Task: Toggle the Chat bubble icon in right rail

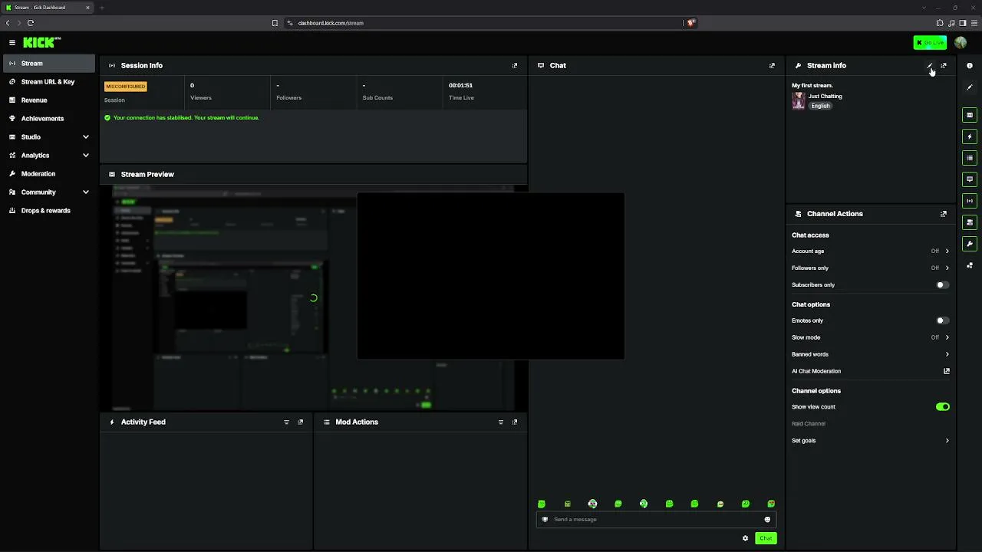Action: tap(970, 179)
